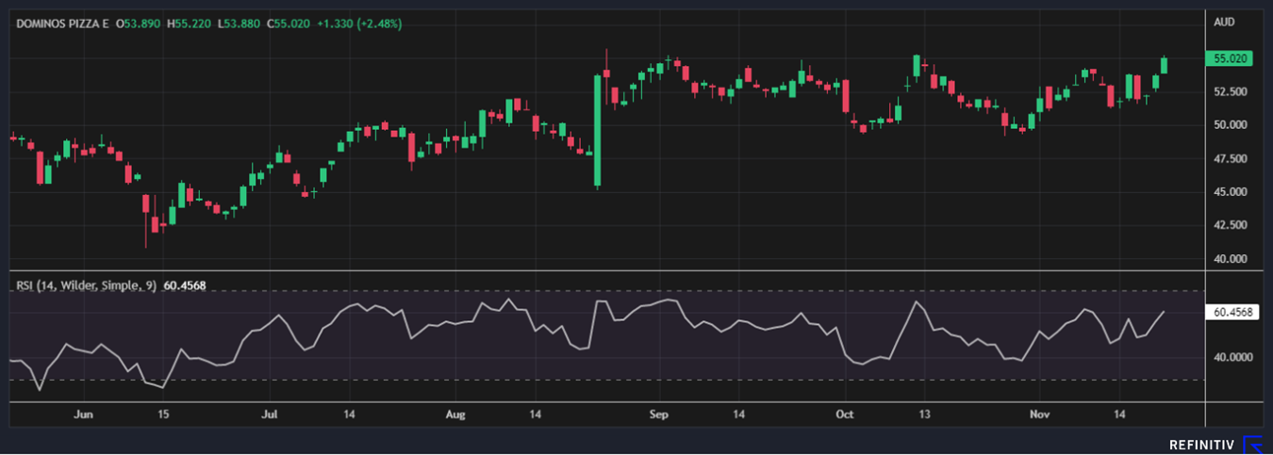The width and height of the screenshot is (1273, 455).
Task: Click the Sep date axis label
Action: (658, 414)
